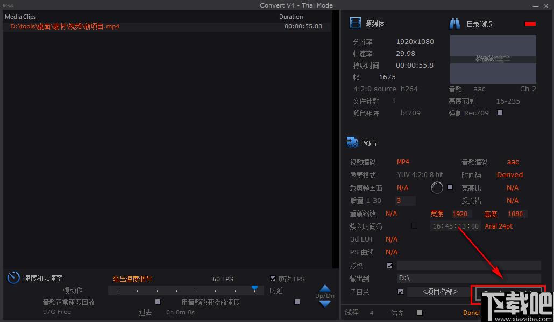Click the 输出速度调节 label
The height and width of the screenshot is (322, 554).
[132, 279]
